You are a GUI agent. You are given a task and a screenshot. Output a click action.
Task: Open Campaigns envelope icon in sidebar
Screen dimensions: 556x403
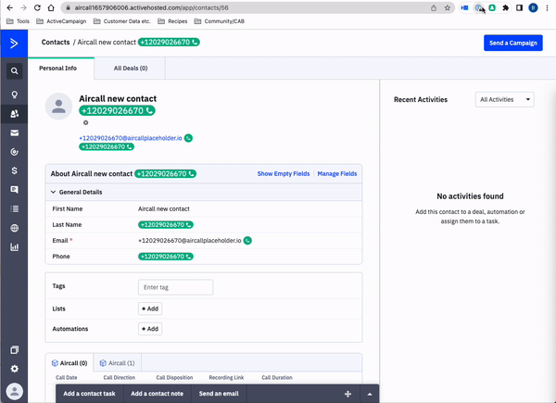point(14,132)
